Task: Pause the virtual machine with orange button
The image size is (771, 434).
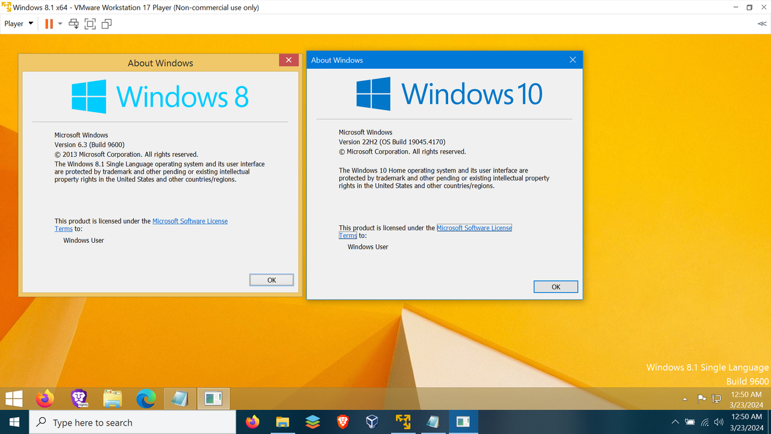Action: click(49, 24)
